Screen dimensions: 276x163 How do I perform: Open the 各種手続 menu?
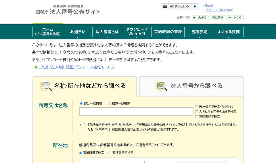click(199, 32)
